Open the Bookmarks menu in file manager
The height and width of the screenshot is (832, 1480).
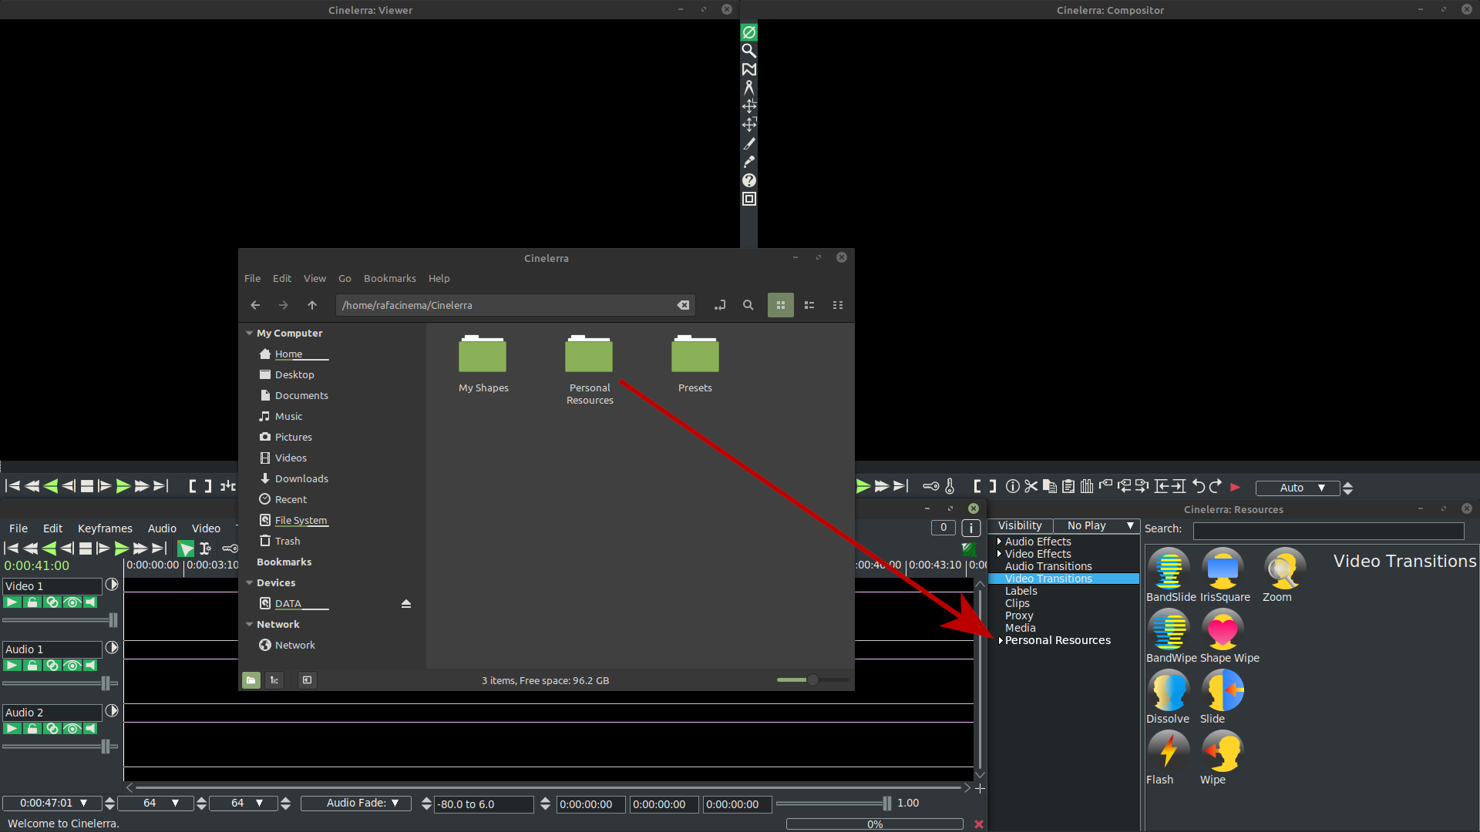(389, 278)
